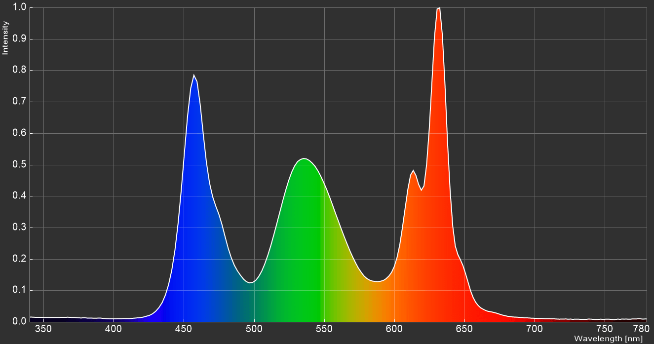Click the 450 wavelength tick label

click(184, 329)
